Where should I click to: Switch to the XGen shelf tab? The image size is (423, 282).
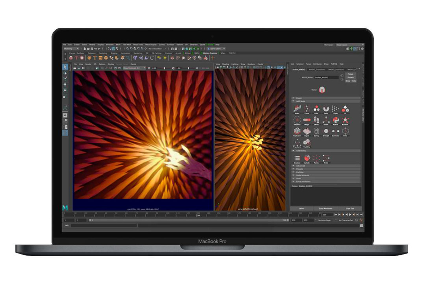(x=223, y=53)
